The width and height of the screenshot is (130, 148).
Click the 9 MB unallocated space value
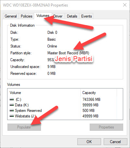coord(51,67)
